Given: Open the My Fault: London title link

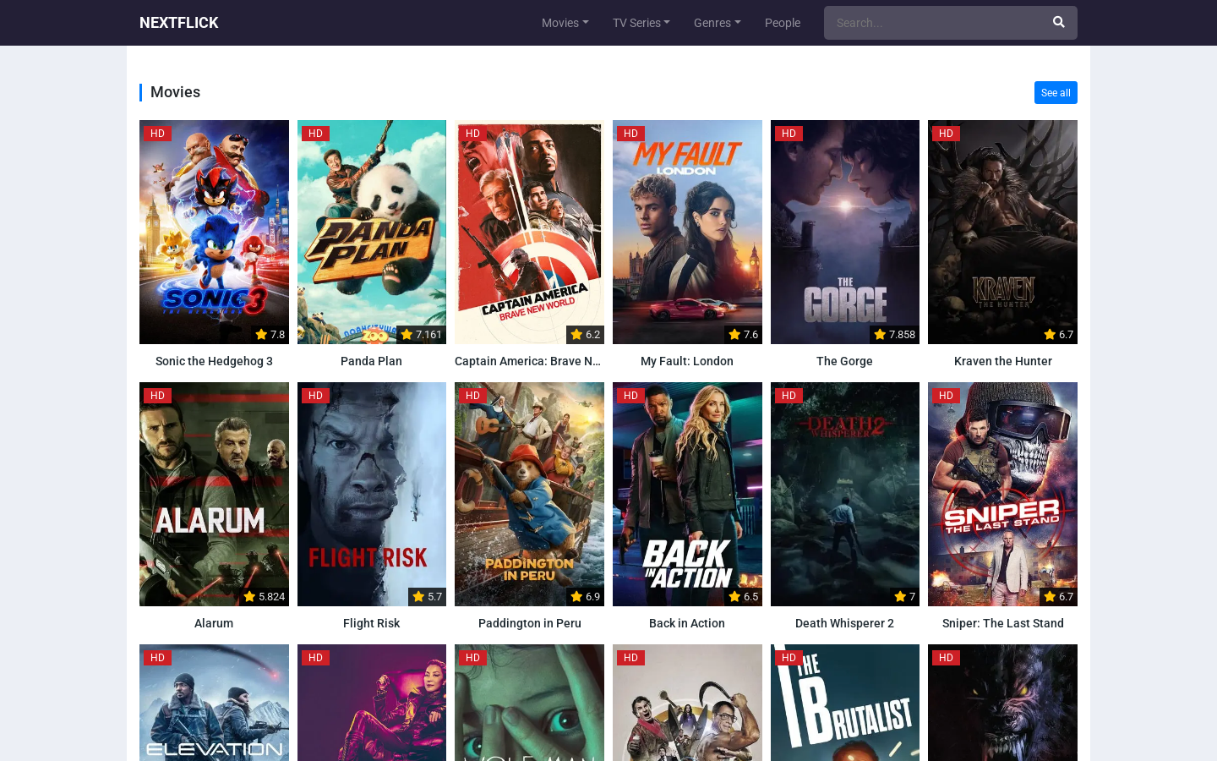Looking at the screenshot, I should tap(687, 361).
